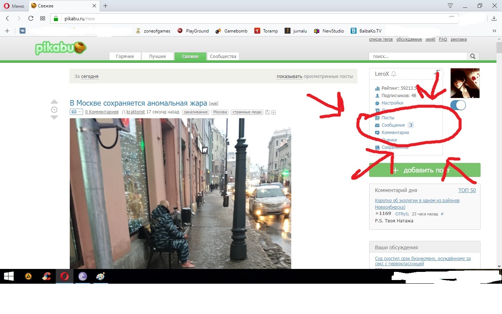
Task: Open the NewStudio bookmark
Action: [x=329, y=31]
